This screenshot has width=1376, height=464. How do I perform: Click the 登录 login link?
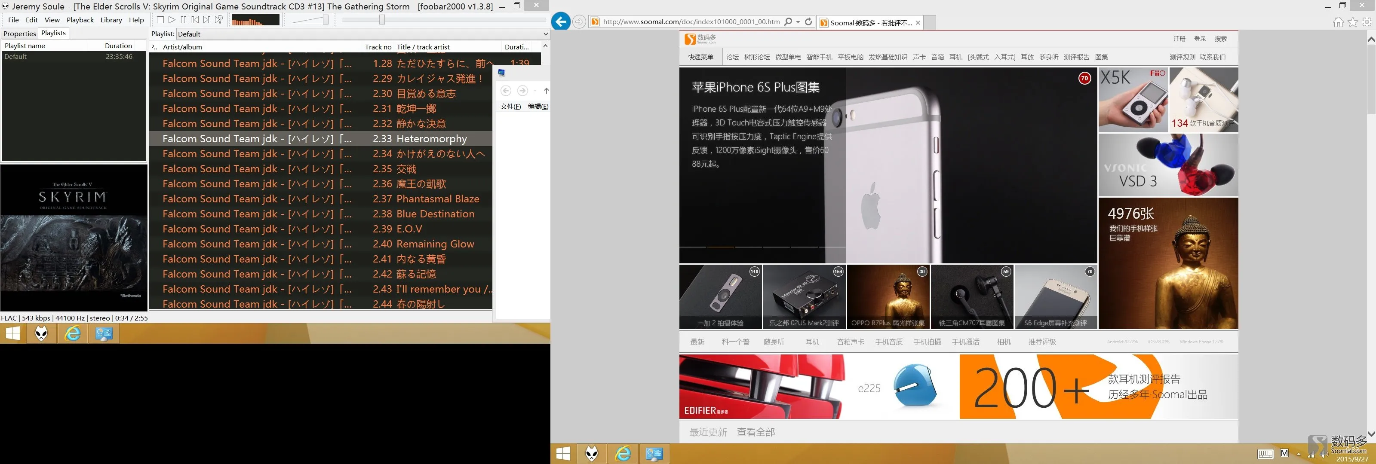pyautogui.click(x=1200, y=39)
